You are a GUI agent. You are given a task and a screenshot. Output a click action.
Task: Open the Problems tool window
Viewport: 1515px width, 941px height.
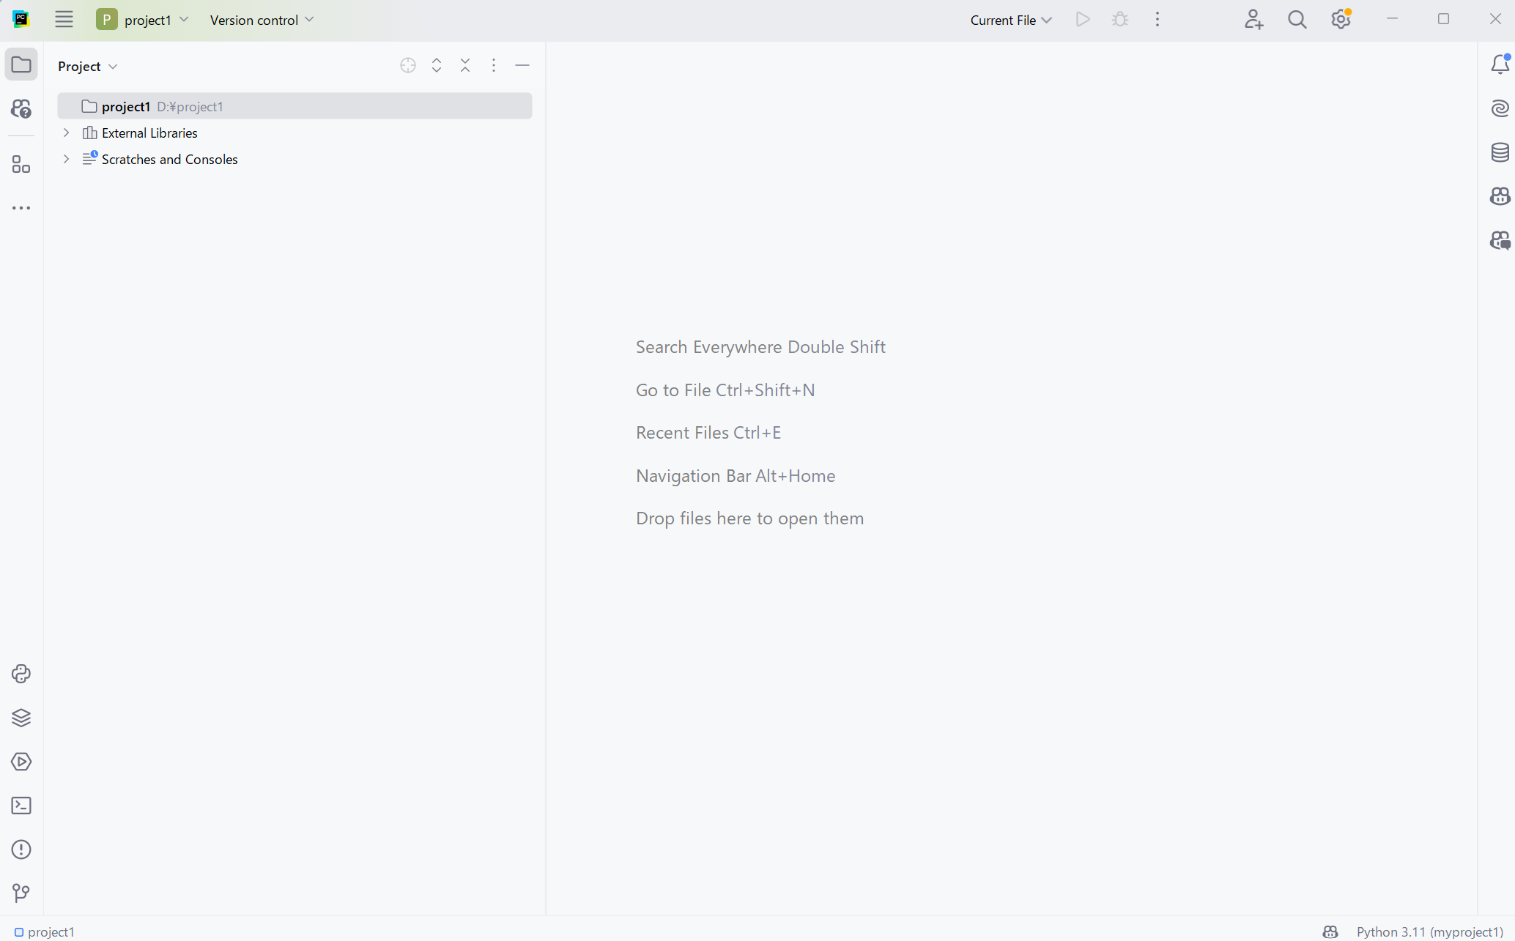pyautogui.click(x=21, y=849)
